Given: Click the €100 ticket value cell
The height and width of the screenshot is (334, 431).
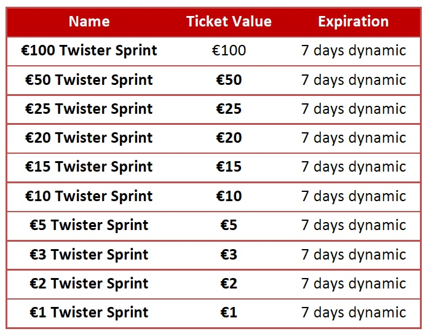Looking at the screenshot, I should pyautogui.click(x=229, y=50).
